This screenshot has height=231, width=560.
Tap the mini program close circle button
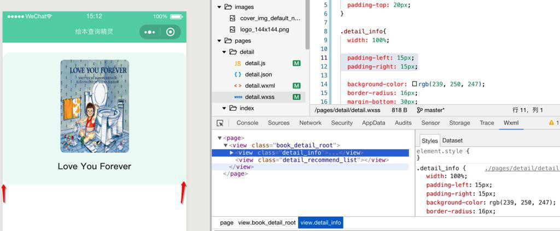pos(171,32)
